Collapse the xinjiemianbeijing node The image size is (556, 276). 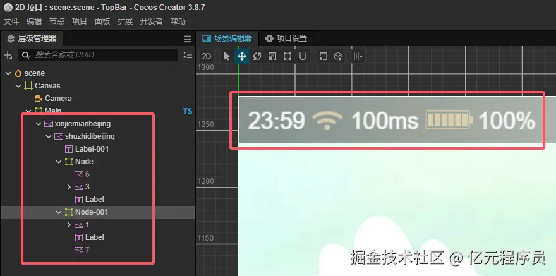[39, 124]
